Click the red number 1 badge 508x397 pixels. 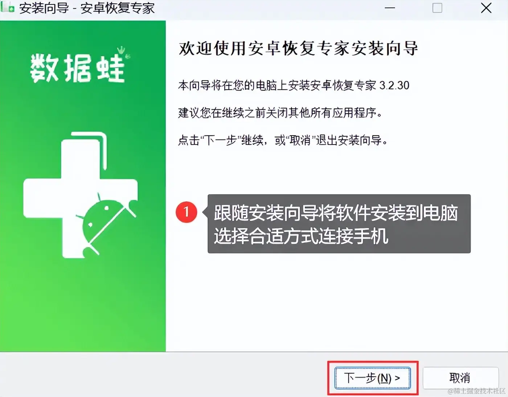pos(186,212)
